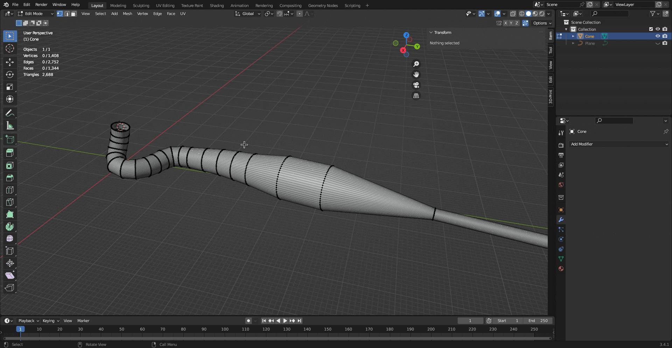
Task: Pick the Loop Cut tool
Action: coord(10,190)
